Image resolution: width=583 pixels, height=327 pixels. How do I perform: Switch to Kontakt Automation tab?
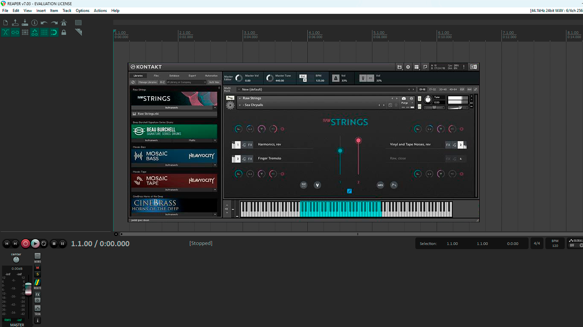pos(211,76)
